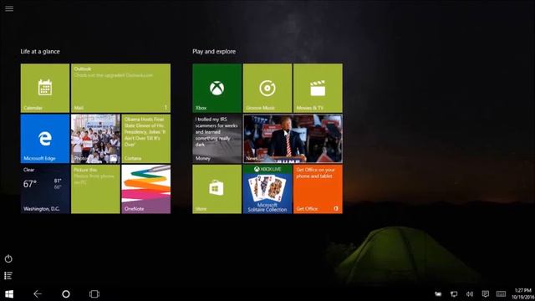Open the All apps list icon
535x301 pixels.
8,275
